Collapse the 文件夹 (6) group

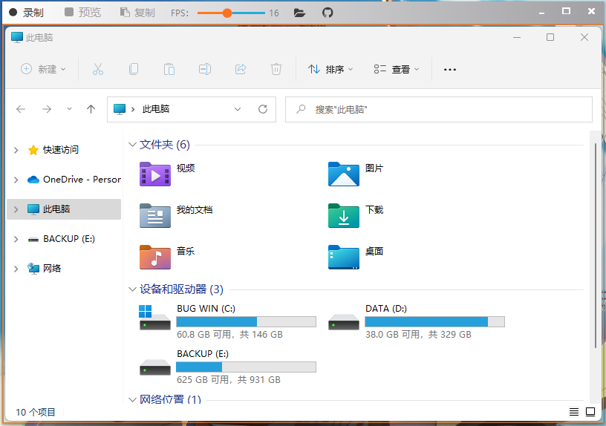pyautogui.click(x=132, y=145)
